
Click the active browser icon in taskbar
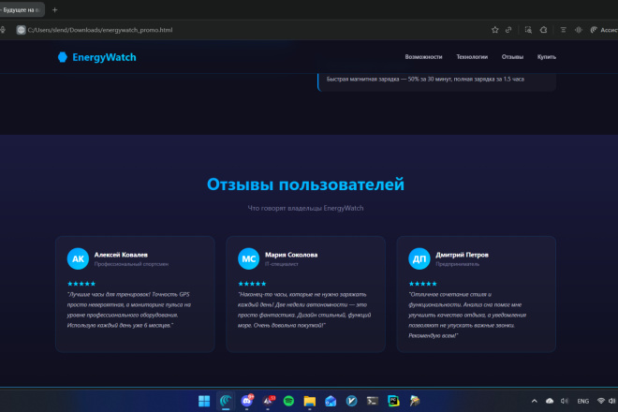226,401
